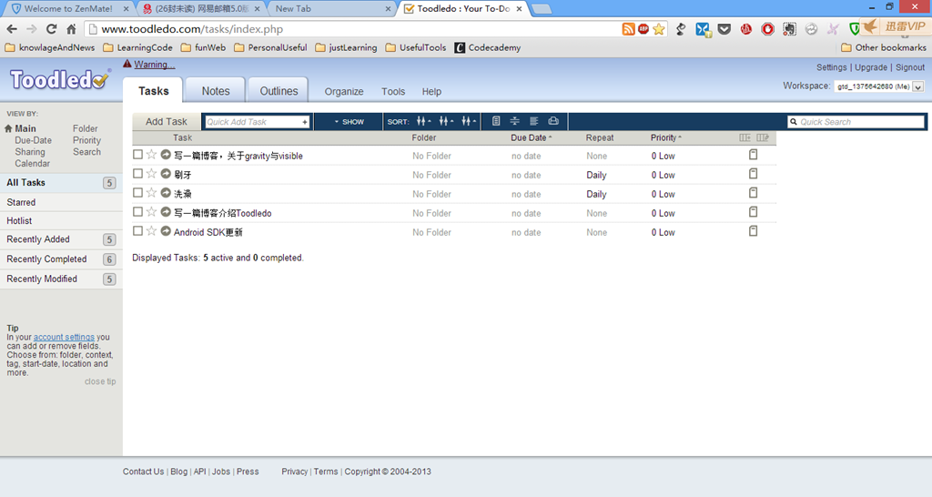Image resolution: width=932 pixels, height=497 pixels.
Task: Open note icon for Android SDK更新 task
Action: pos(753,230)
